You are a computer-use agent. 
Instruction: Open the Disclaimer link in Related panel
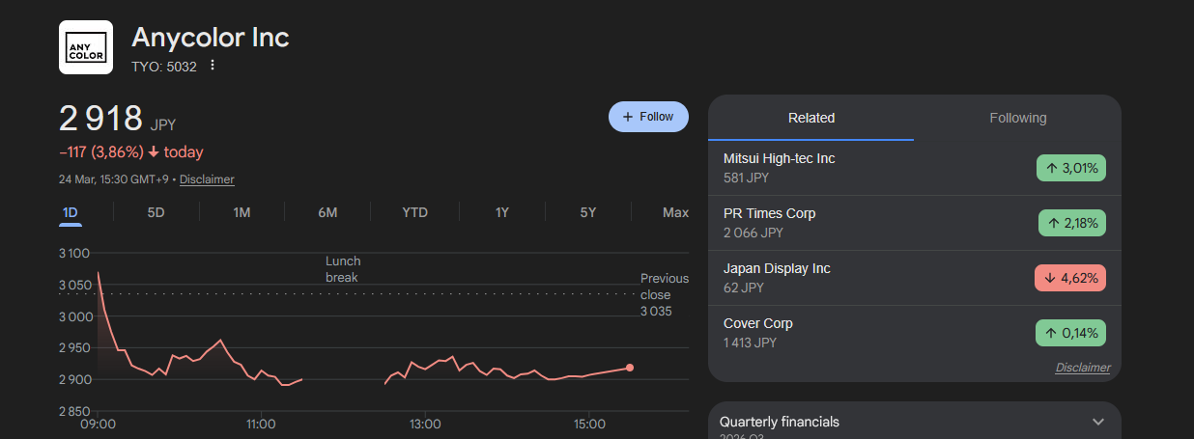[x=1083, y=368]
